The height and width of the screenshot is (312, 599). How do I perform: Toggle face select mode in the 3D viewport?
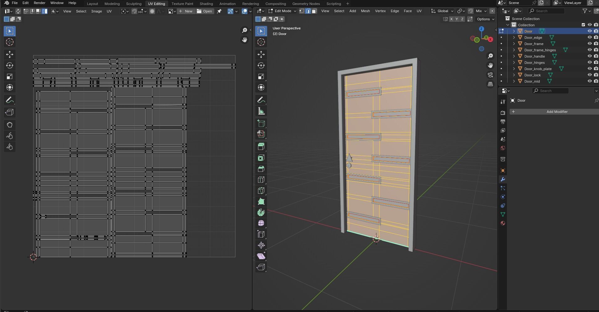tap(314, 11)
